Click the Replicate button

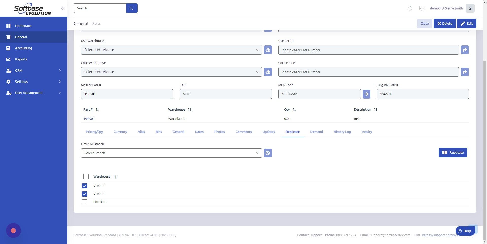click(453, 152)
